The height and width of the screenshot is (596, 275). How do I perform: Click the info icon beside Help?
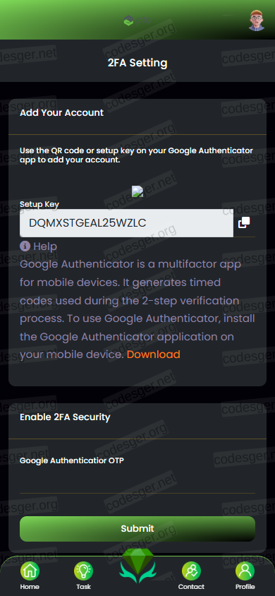(25, 246)
